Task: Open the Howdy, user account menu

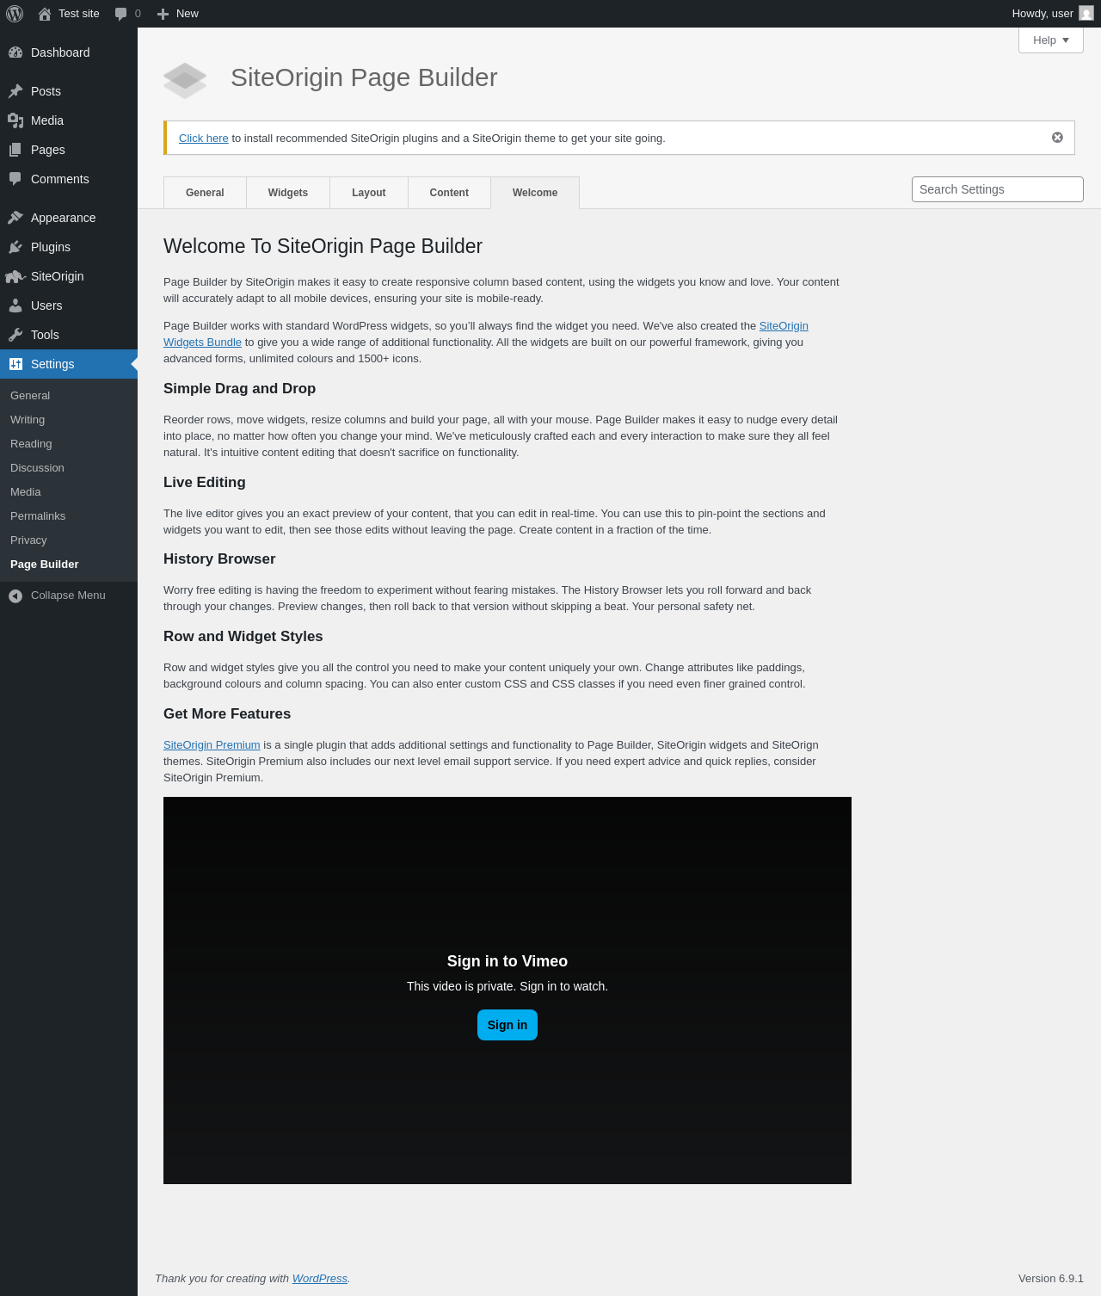Action: 1053,14
